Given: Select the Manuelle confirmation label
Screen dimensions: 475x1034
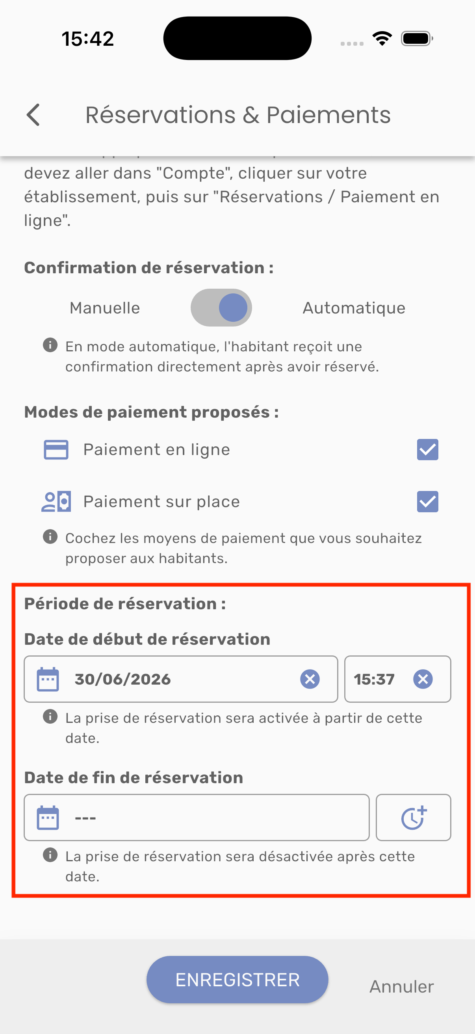Looking at the screenshot, I should click(105, 308).
